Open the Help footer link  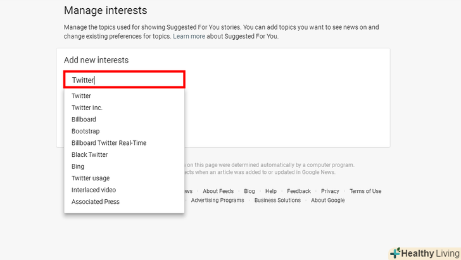click(271, 191)
